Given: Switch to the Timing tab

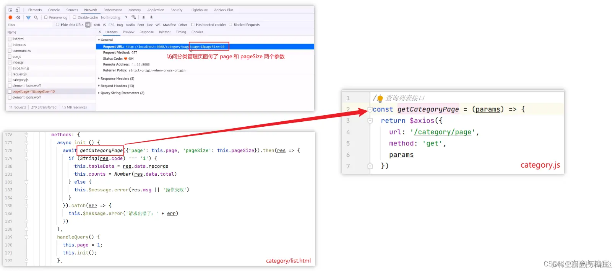Looking at the screenshot, I should click(x=181, y=32).
